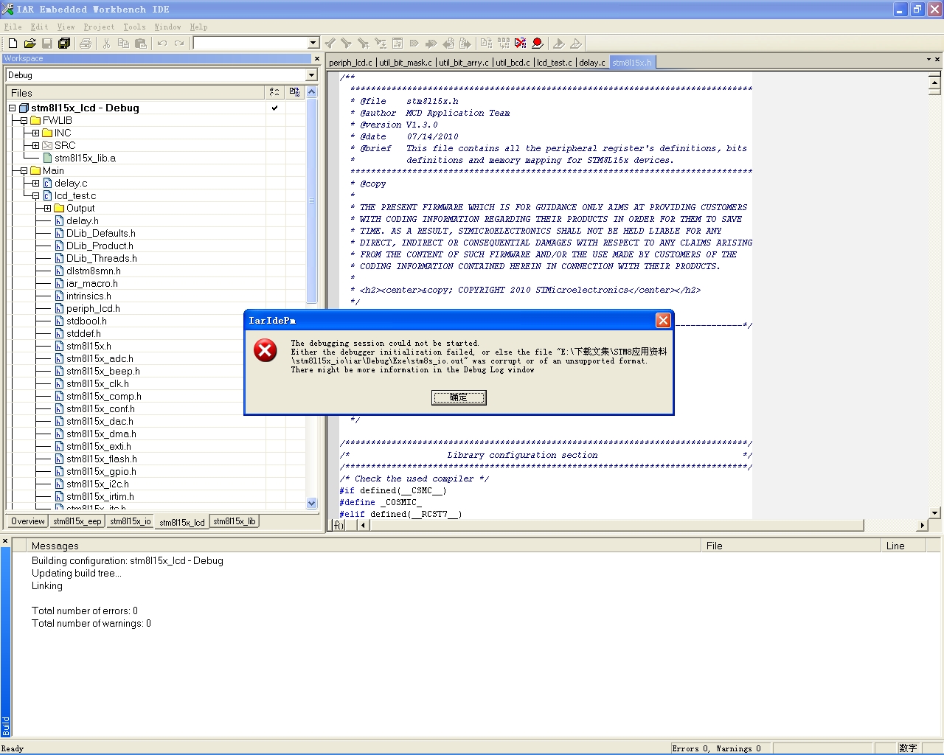This screenshot has height=755, width=944.
Task: Open the quick search dropdown arrow
Action: pyautogui.click(x=313, y=44)
